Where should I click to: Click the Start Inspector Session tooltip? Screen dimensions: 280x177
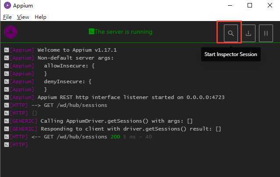point(231,54)
